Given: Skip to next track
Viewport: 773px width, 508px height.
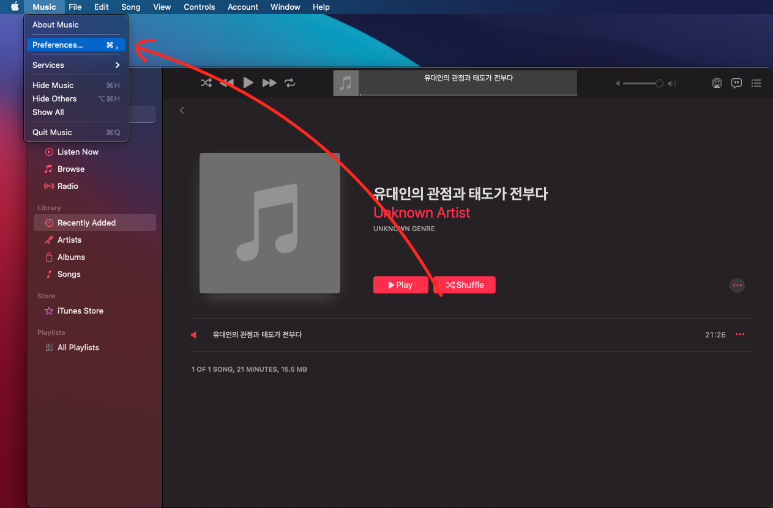Looking at the screenshot, I should (269, 83).
